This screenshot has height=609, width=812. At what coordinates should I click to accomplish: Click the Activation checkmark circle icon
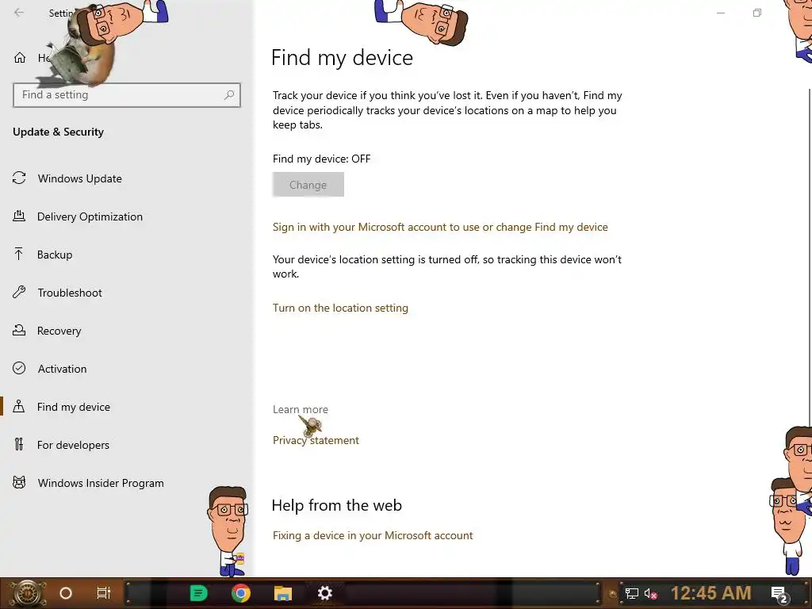pos(19,368)
